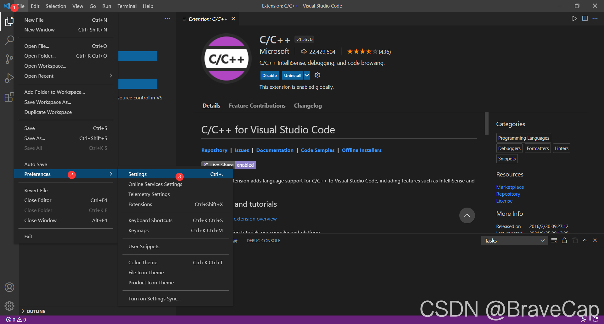Select File Icon Theme entry

coord(176,272)
